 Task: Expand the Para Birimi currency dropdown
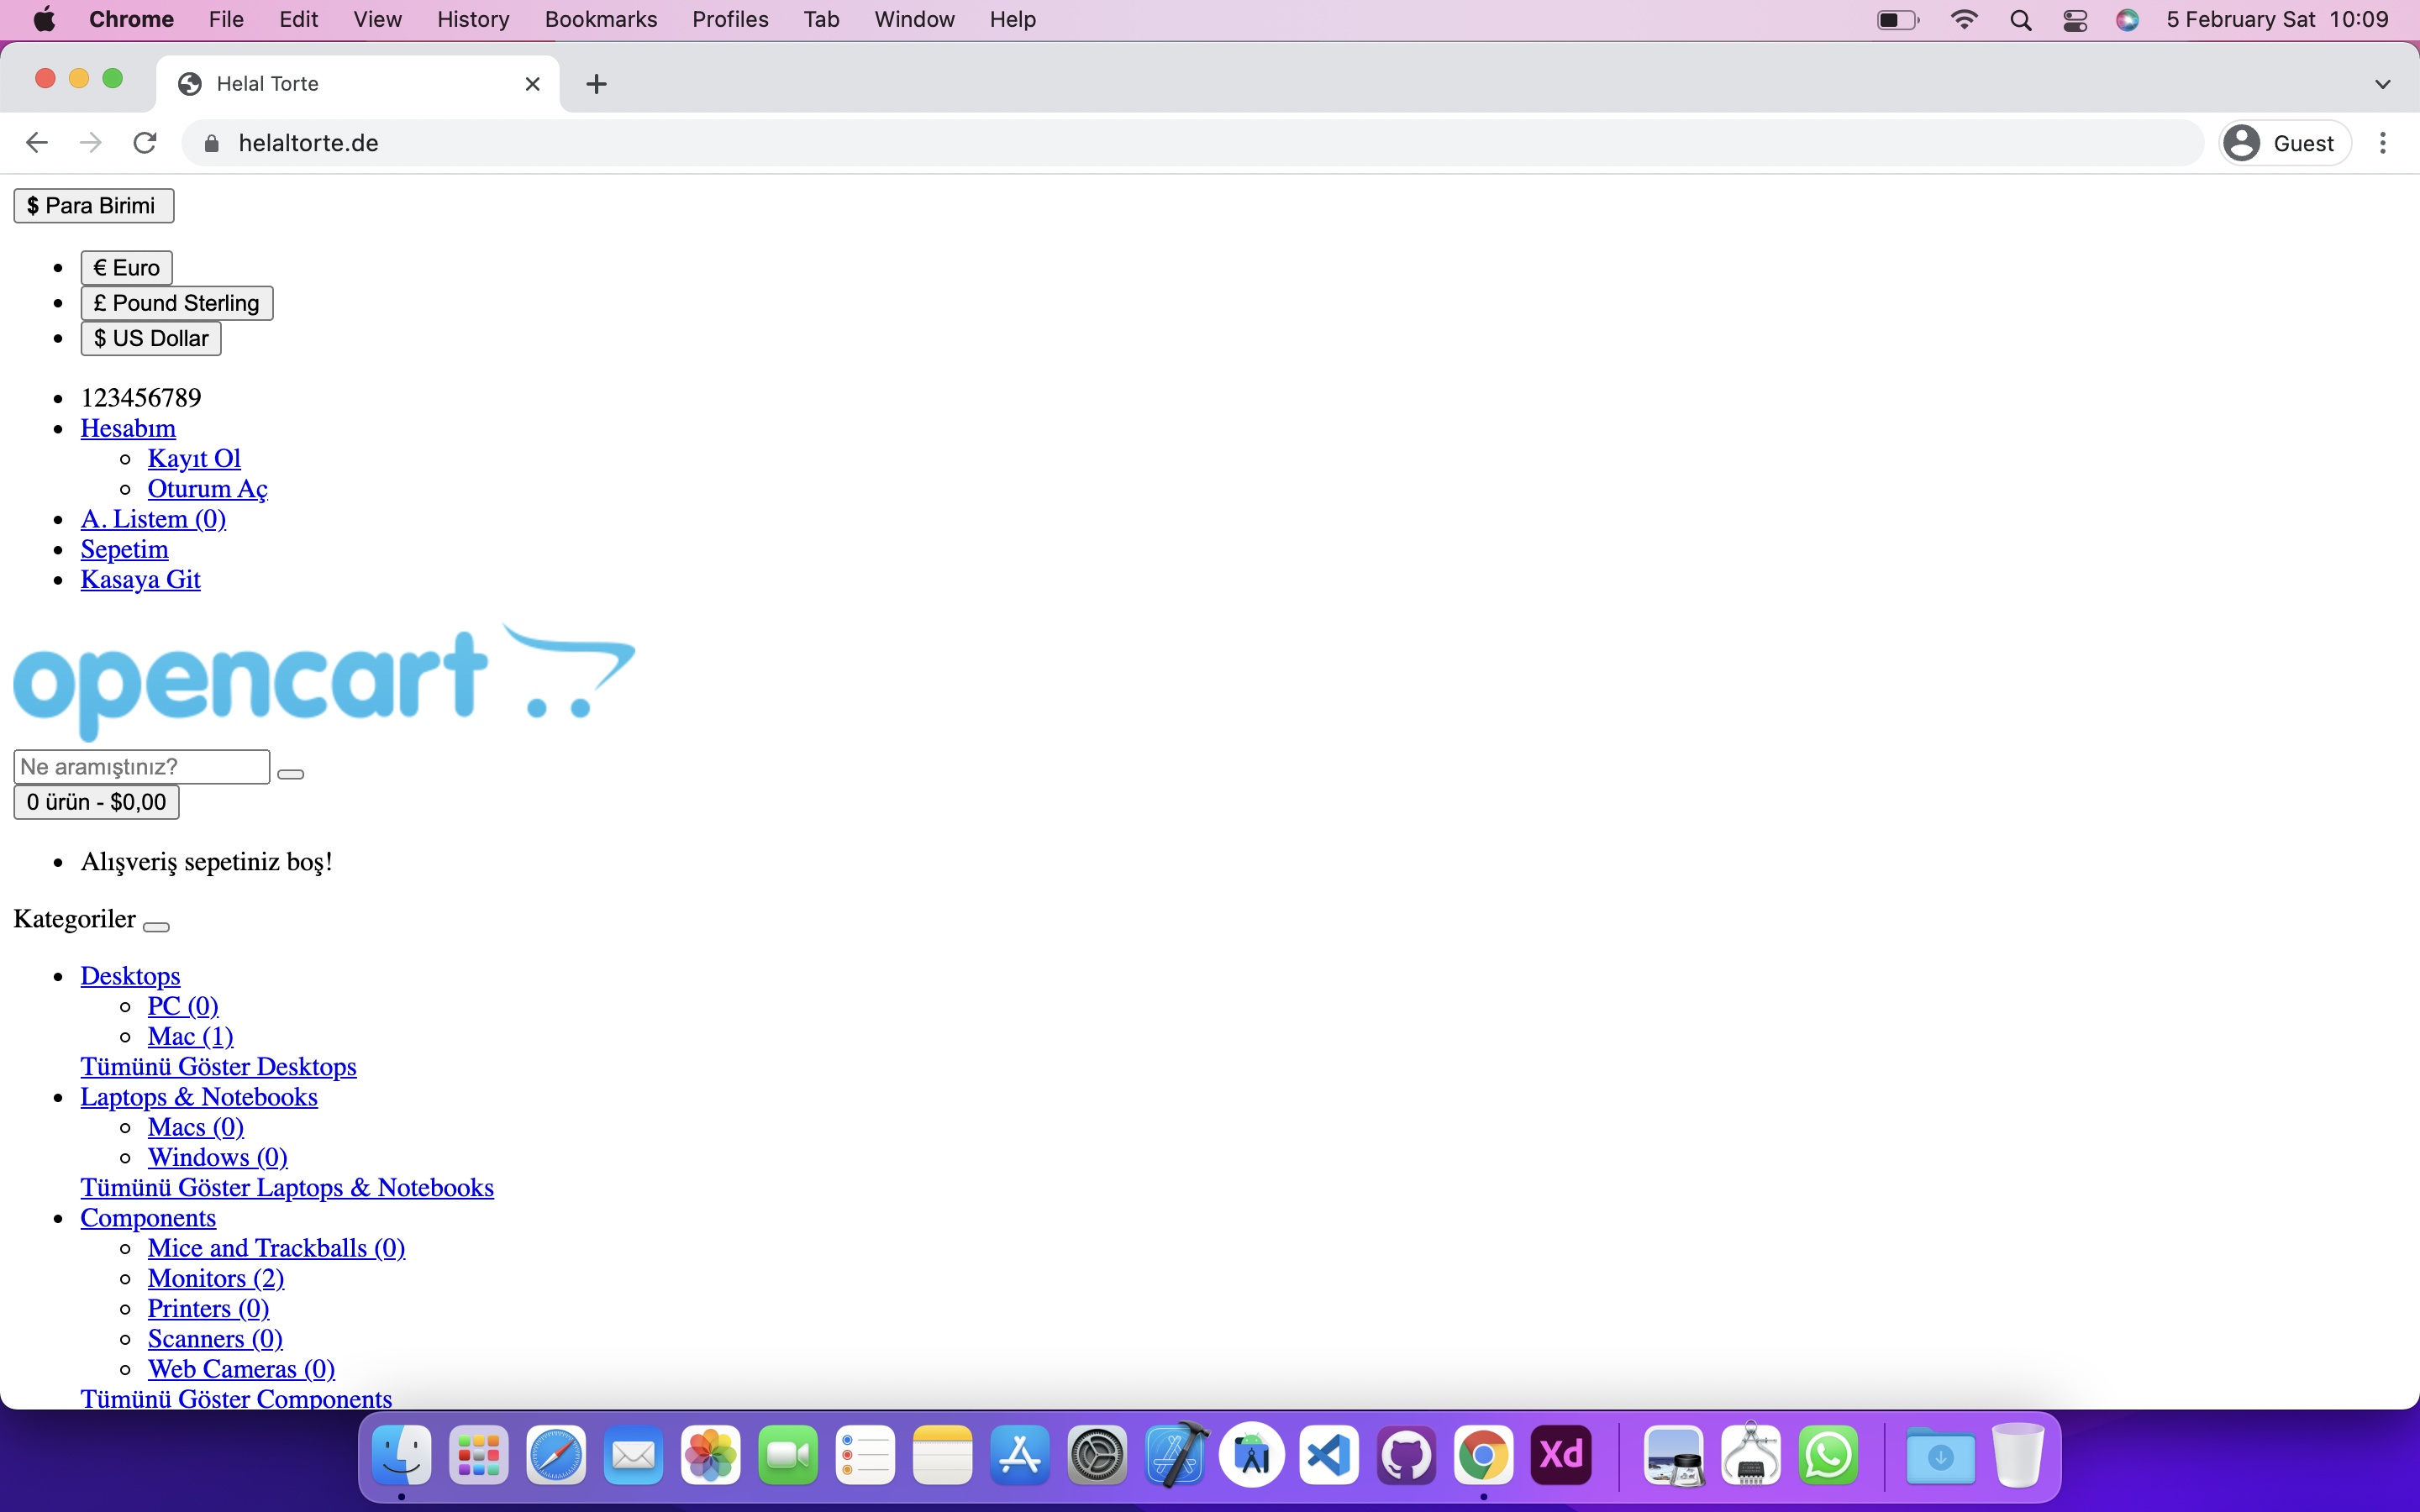(x=94, y=206)
